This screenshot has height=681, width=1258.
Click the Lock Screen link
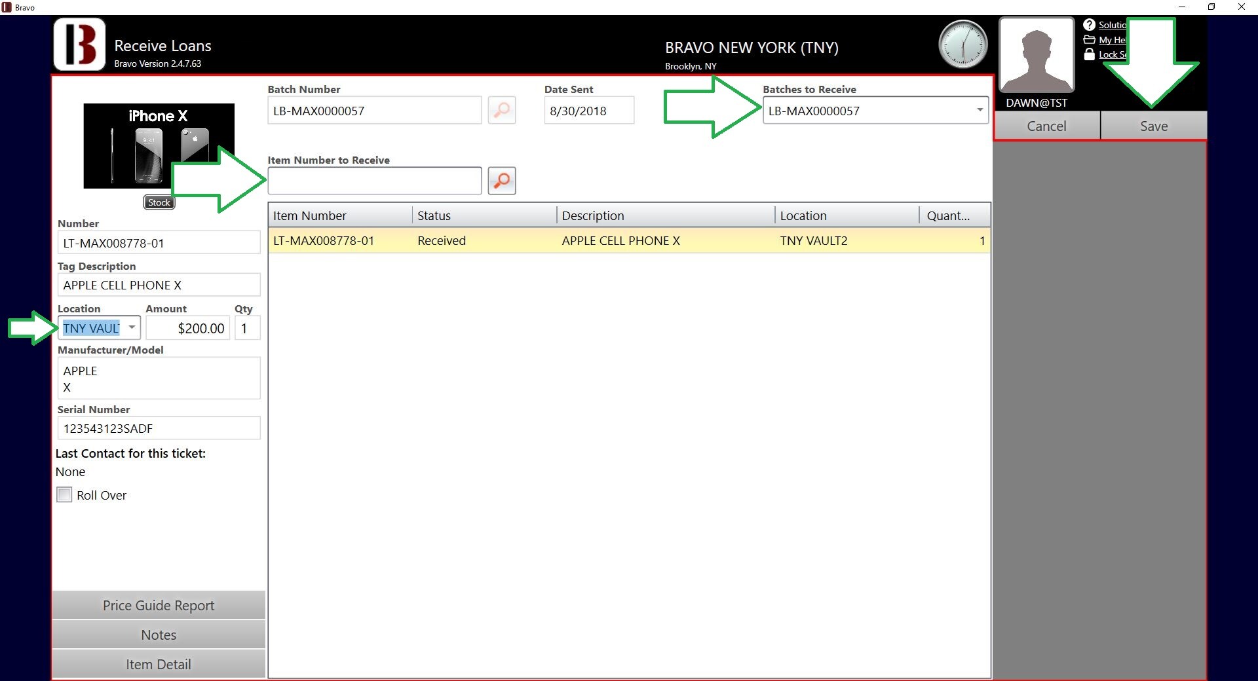click(1113, 54)
